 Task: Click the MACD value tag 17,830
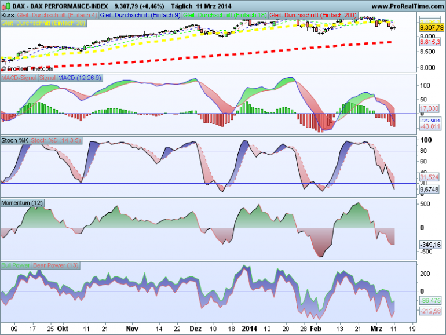coord(430,108)
